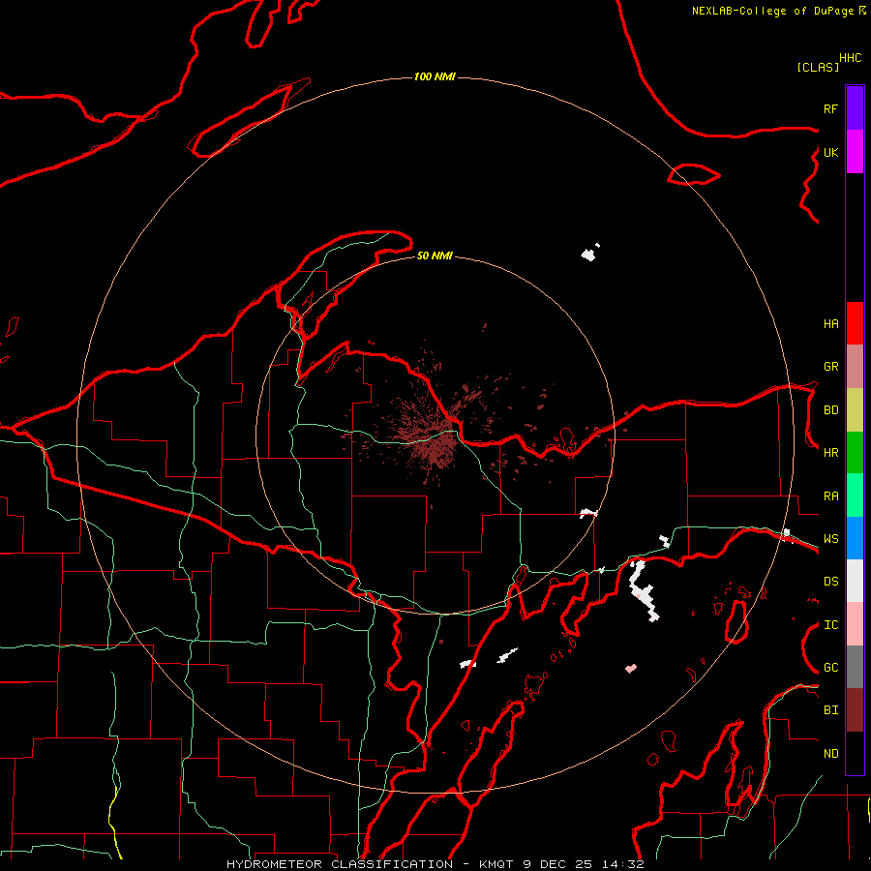The image size is (871, 871).
Task: Click the GC legend label
Action: point(830,667)
